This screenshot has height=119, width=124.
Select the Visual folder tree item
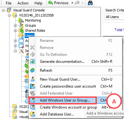(23, 112)
